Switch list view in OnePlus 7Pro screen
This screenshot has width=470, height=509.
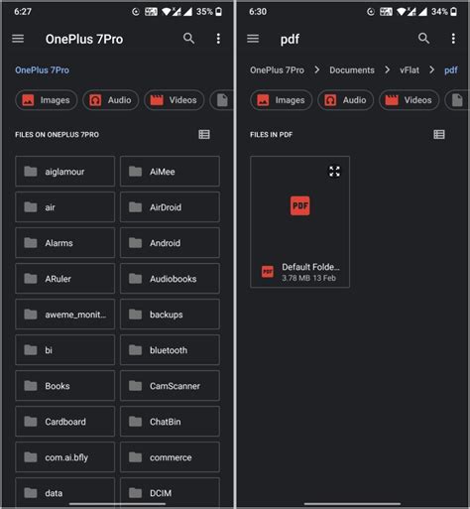[204, 134]
